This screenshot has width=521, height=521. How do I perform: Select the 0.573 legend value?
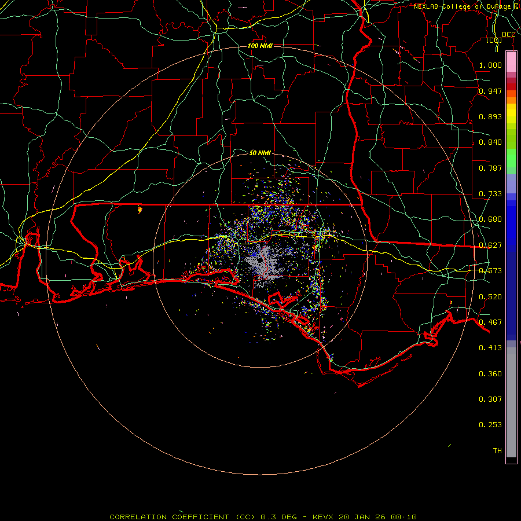490,271
